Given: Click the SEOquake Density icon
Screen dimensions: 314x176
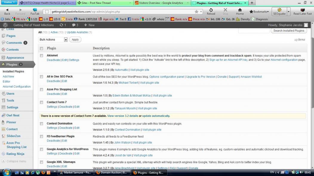Looking at the screenshot, I should tap(243, 19).
